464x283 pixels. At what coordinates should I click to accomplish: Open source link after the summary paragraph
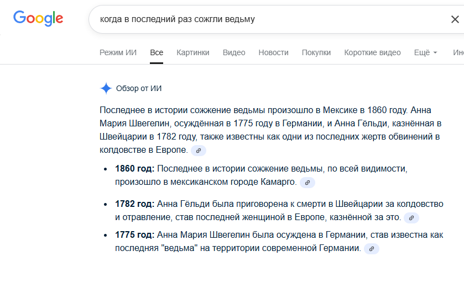[199, 150]
